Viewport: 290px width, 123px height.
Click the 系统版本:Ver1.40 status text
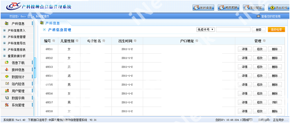point(14,120)
